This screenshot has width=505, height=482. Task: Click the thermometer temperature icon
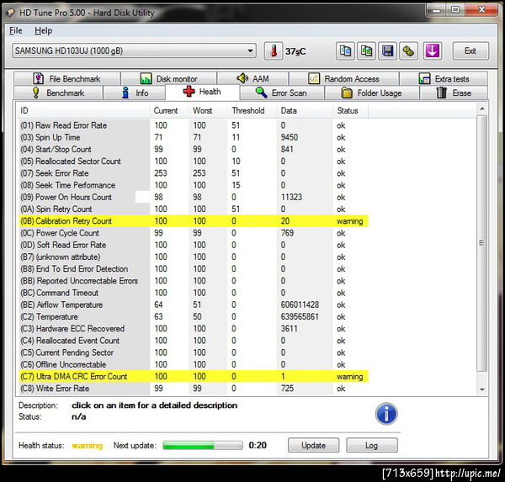tap(274, 50)
